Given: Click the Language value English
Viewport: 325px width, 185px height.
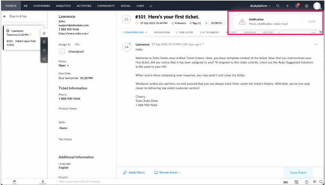Looking at the screenshot, I should (64, 168).
